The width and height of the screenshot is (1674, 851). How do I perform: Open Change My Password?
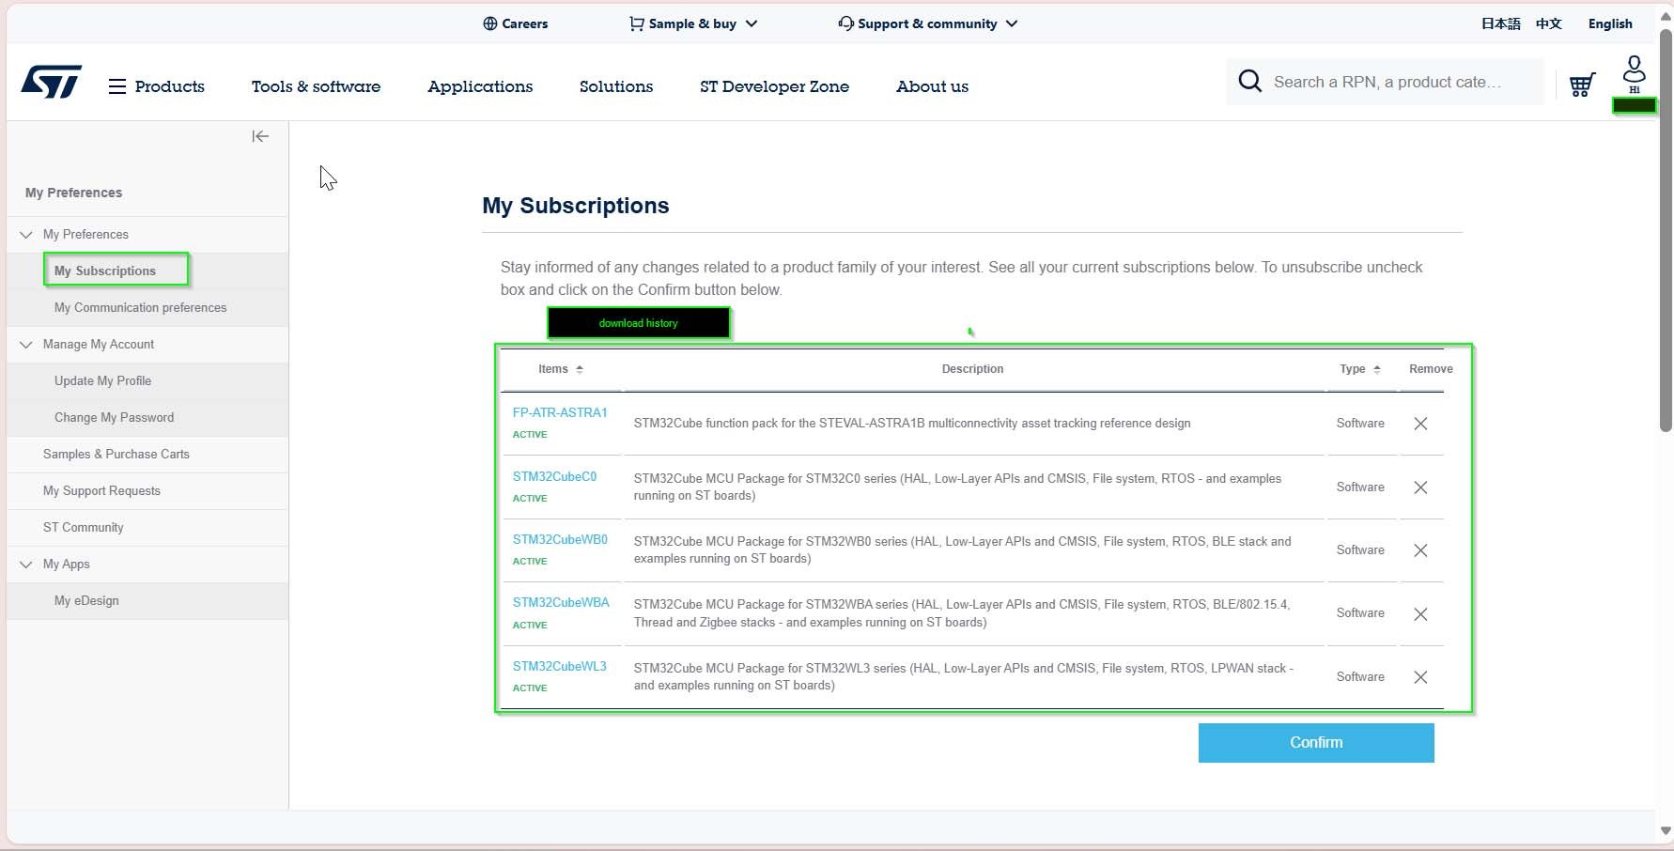point(114,417)
